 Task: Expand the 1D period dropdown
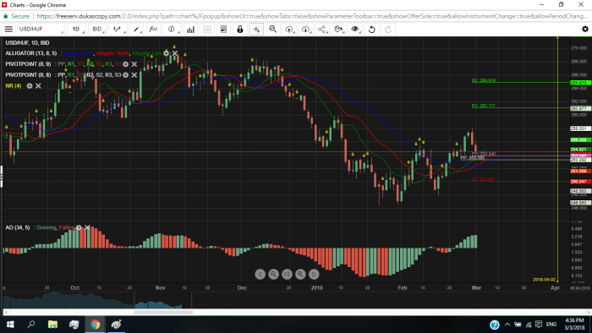tap(77, 29)
